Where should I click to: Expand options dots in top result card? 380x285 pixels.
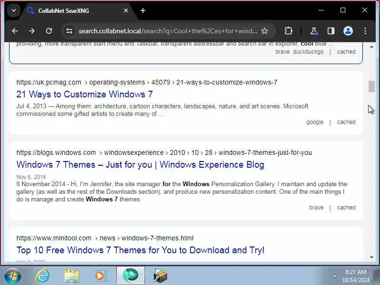pos(330,52)
